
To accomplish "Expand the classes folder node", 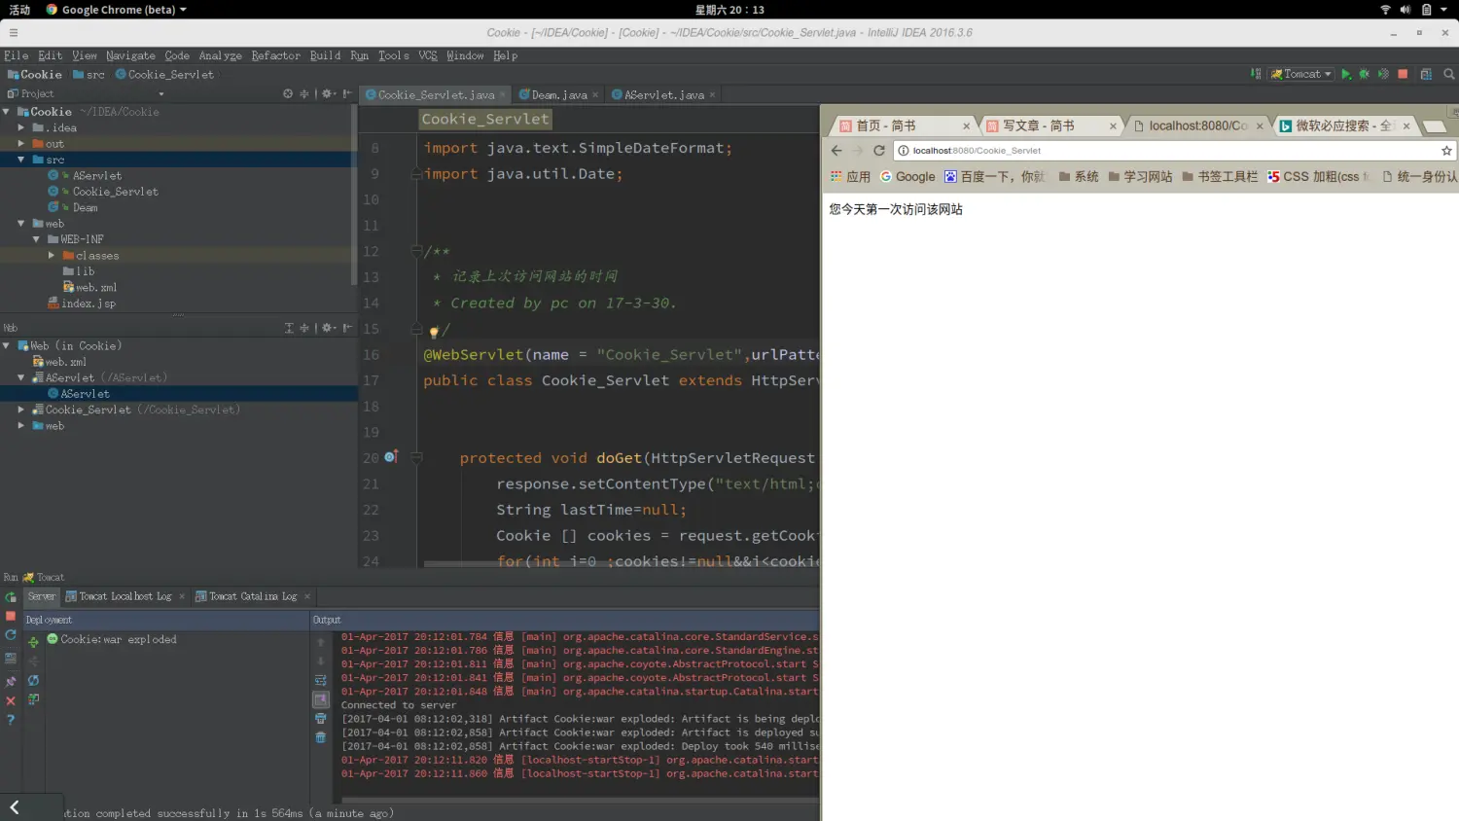I will (52, 255).
